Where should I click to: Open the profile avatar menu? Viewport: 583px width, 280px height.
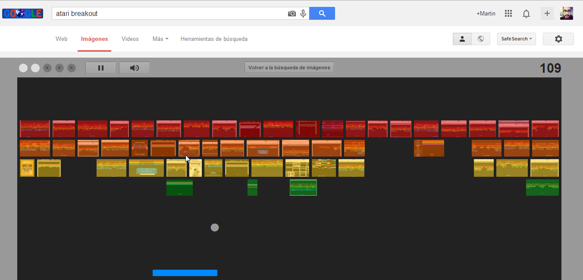coord(567,13)
